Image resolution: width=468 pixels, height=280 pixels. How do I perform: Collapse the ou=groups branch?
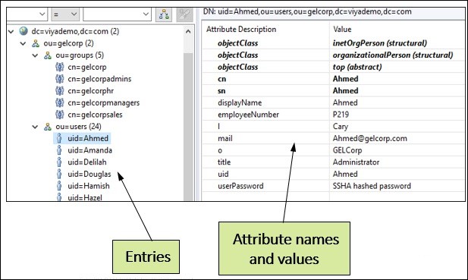click(35, 55)
